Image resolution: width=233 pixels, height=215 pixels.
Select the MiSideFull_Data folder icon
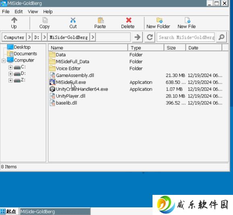coord(52,62)
